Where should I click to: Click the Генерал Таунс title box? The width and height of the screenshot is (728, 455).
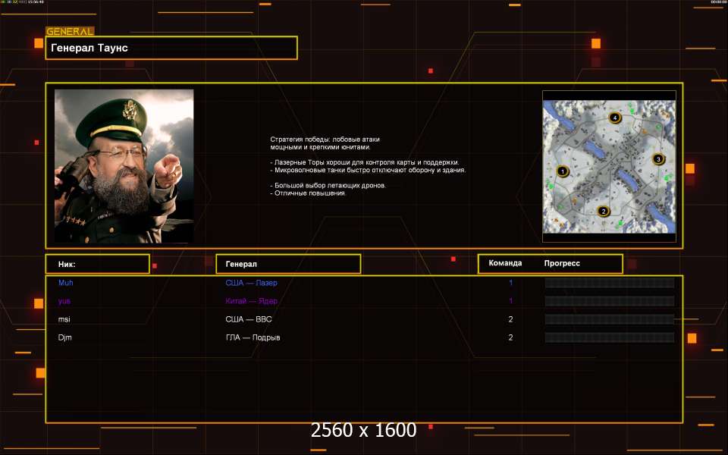171,48
